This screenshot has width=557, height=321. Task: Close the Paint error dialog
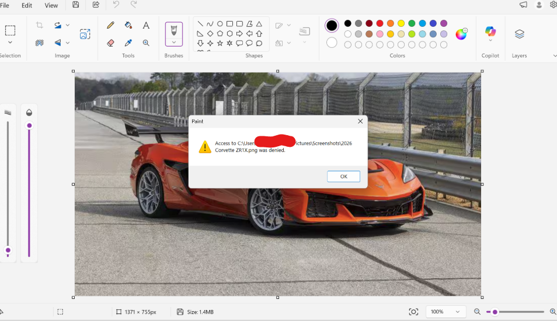coord(360,121)
